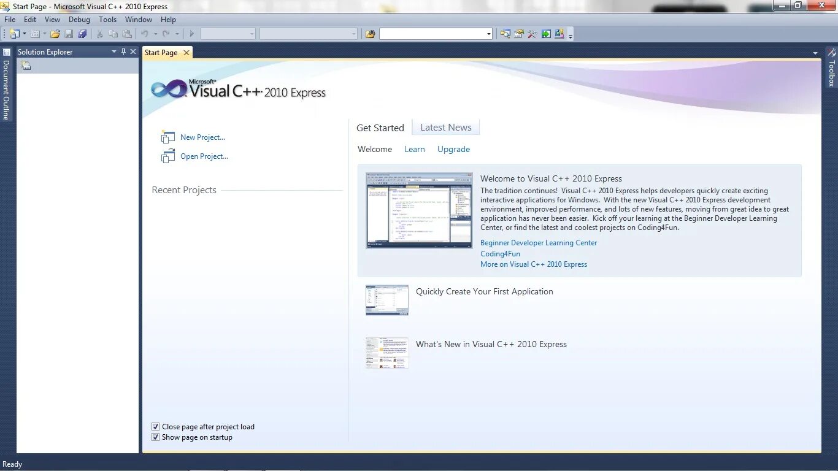This screenshot has height=471, width=838.
Task: Click the Undo arrow icon
Action: pos(145,34)
